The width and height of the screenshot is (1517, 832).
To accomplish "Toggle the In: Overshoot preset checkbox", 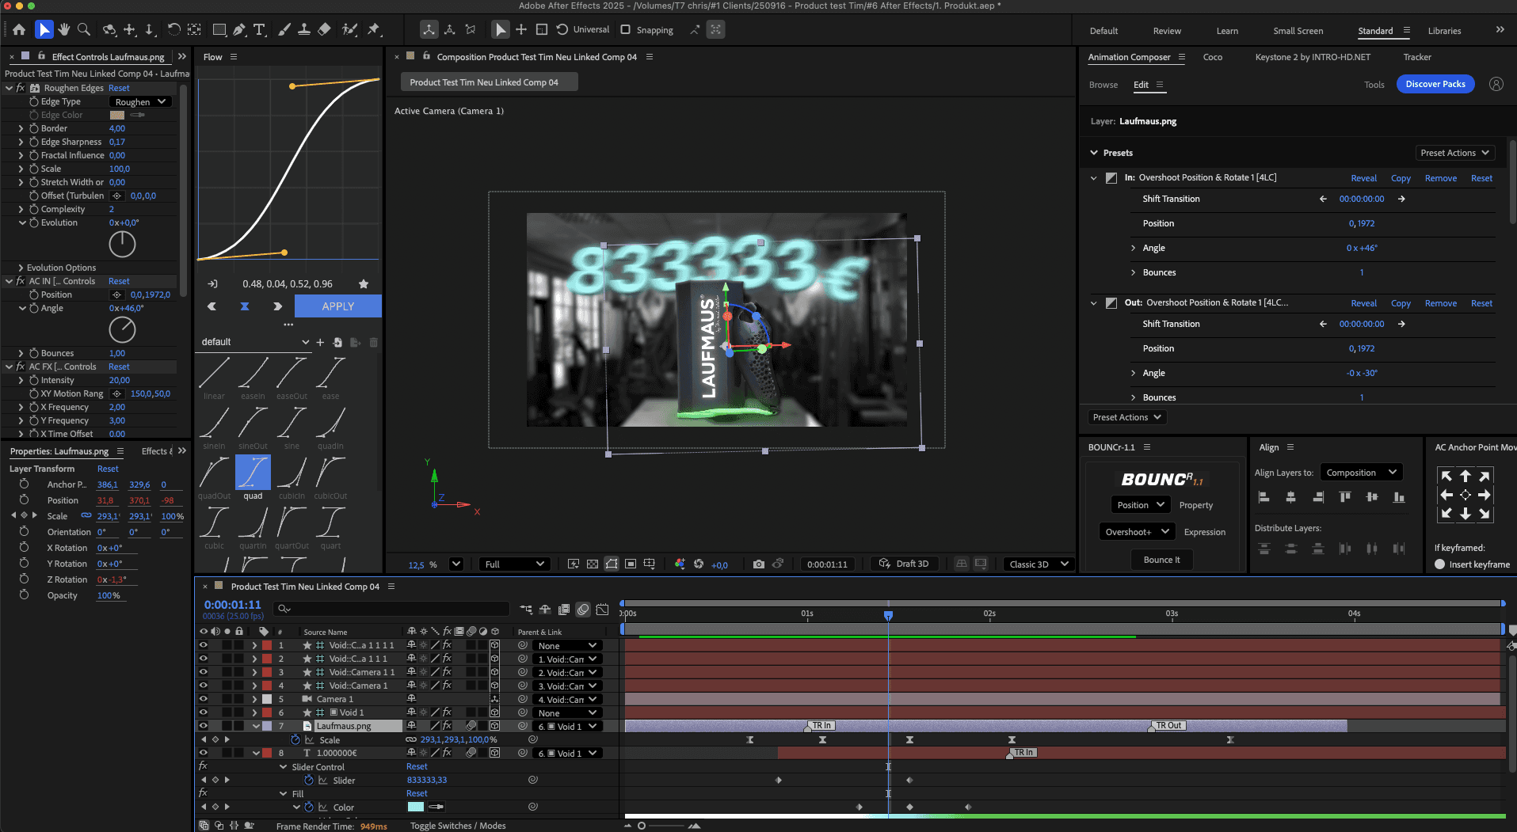I will click(1111, 178).
